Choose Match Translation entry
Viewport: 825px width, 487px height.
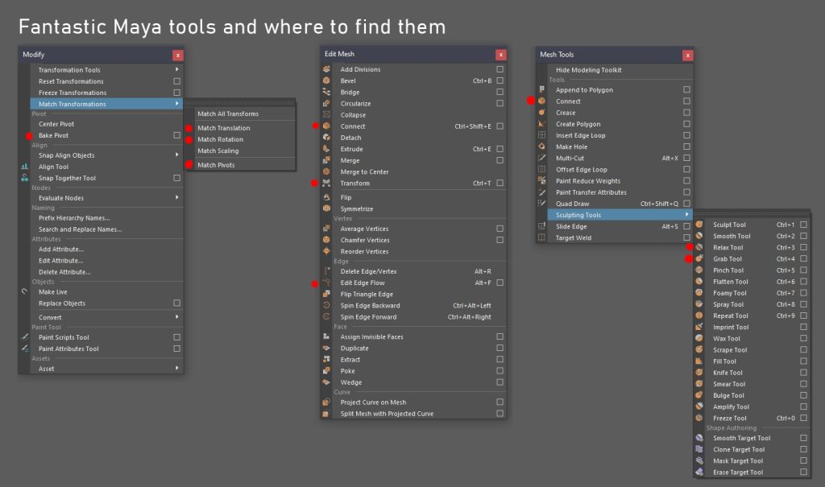coord(224,128)
